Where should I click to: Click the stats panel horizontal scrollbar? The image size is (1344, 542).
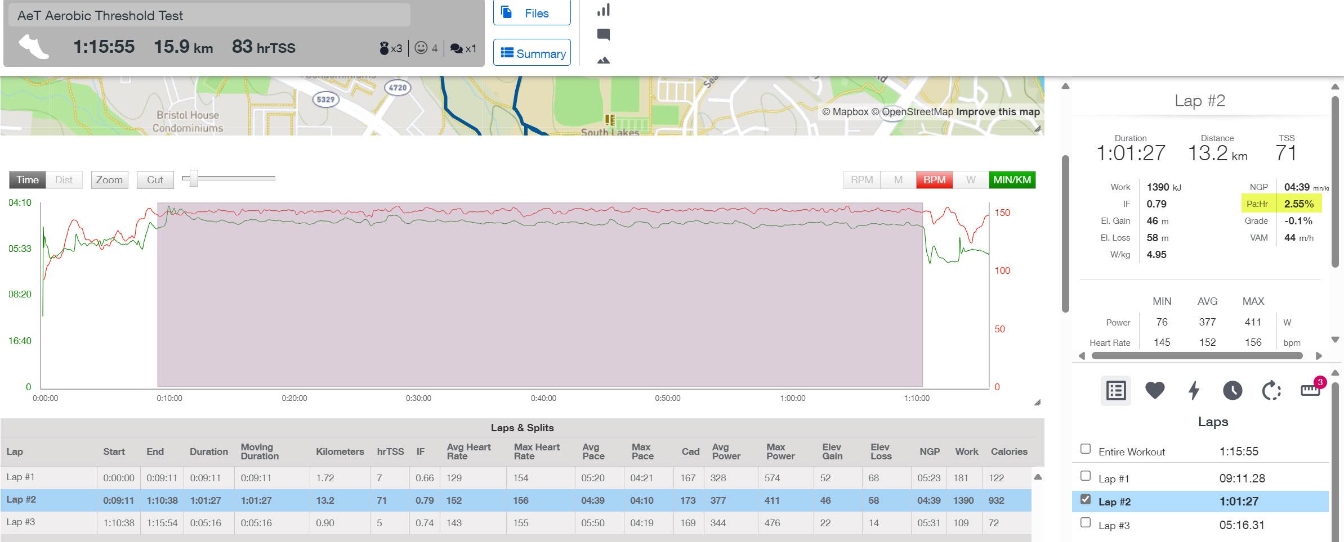(x=1197, y=356)
